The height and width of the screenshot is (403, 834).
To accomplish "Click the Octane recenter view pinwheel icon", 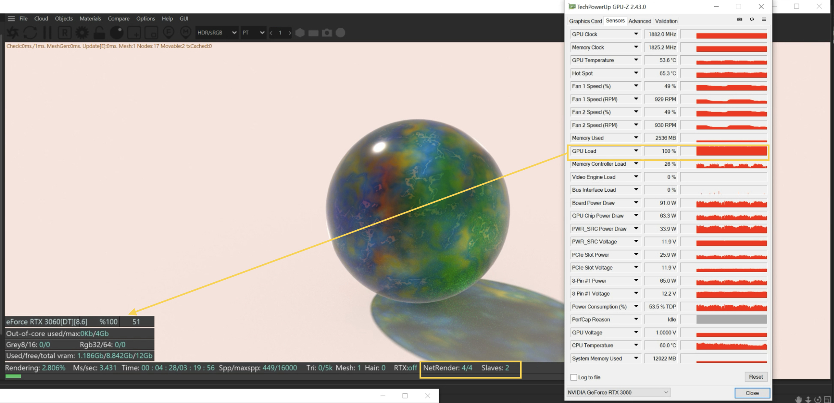I will click(x=13, y=33).
